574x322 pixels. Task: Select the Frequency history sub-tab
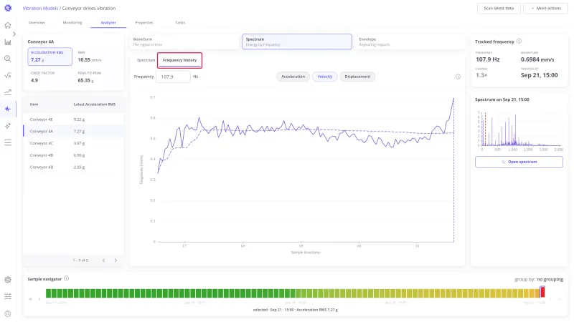(180, 60)
